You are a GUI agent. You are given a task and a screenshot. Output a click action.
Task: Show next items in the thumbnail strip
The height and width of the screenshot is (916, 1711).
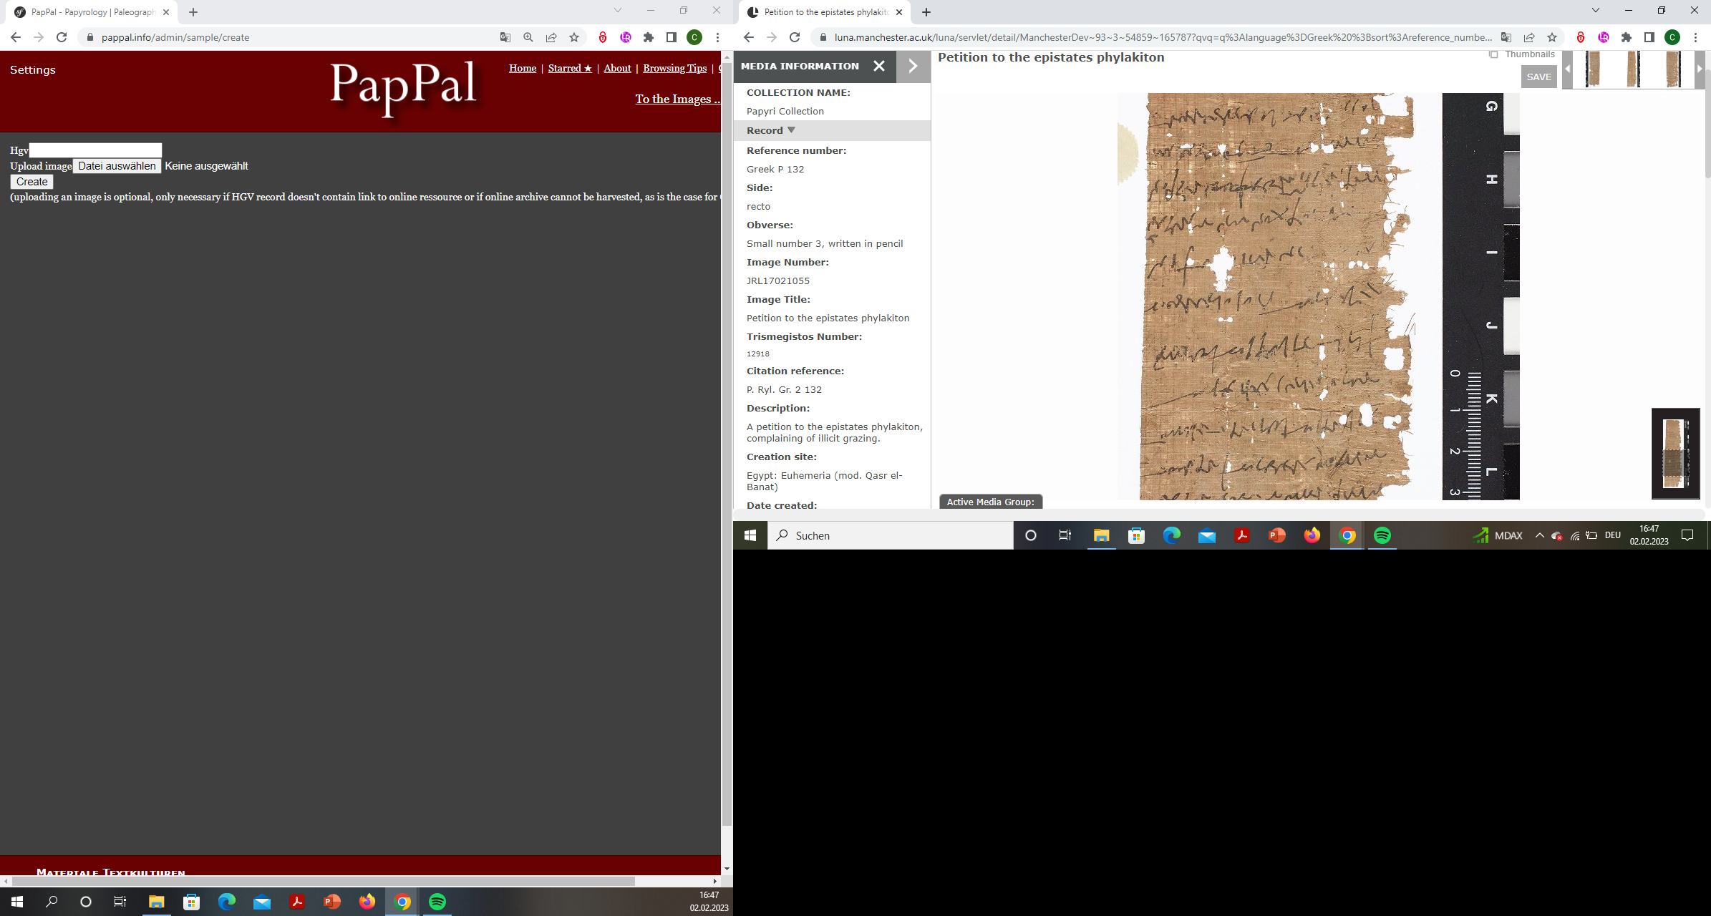tap(1700, 69)
